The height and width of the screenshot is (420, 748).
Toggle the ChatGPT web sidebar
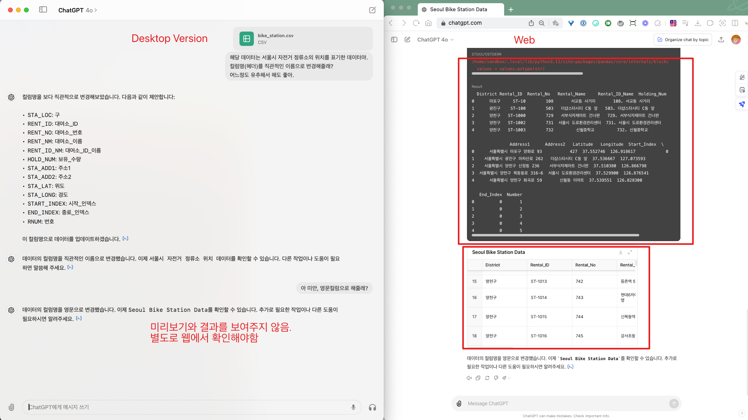pyautogui.click(x=394, y=40)
